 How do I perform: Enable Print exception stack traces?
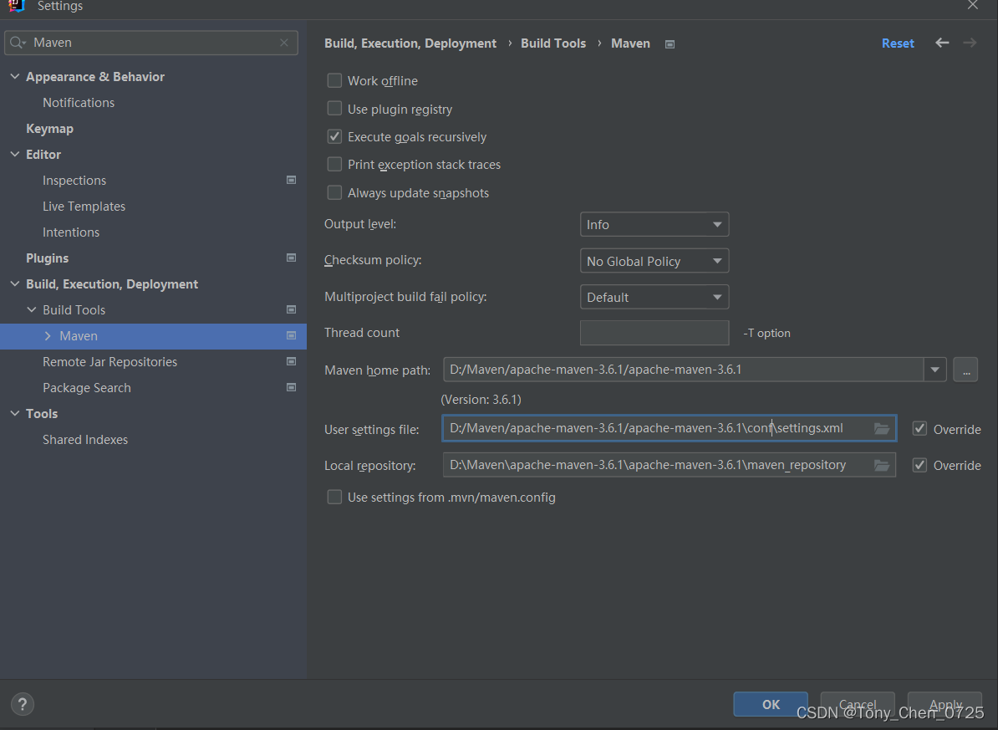pyautogui.click(x=334, y=165)
